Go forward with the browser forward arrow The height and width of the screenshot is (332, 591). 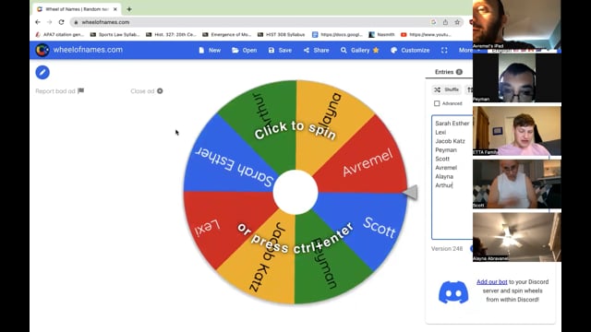click(x=49, y=22)
